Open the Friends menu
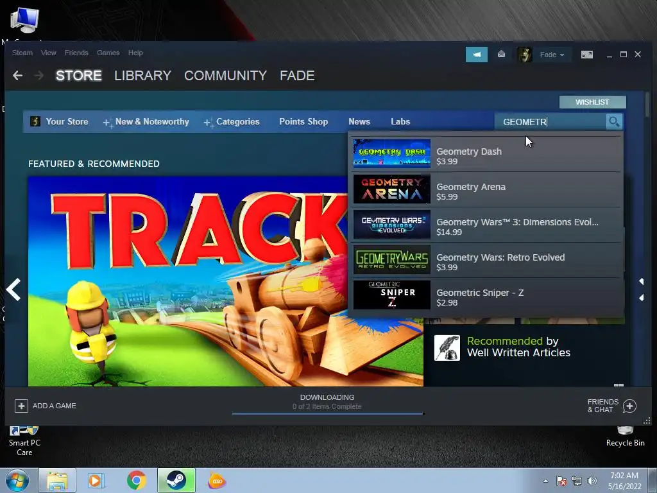Screen dimensions: 657x493 point(76,53)
